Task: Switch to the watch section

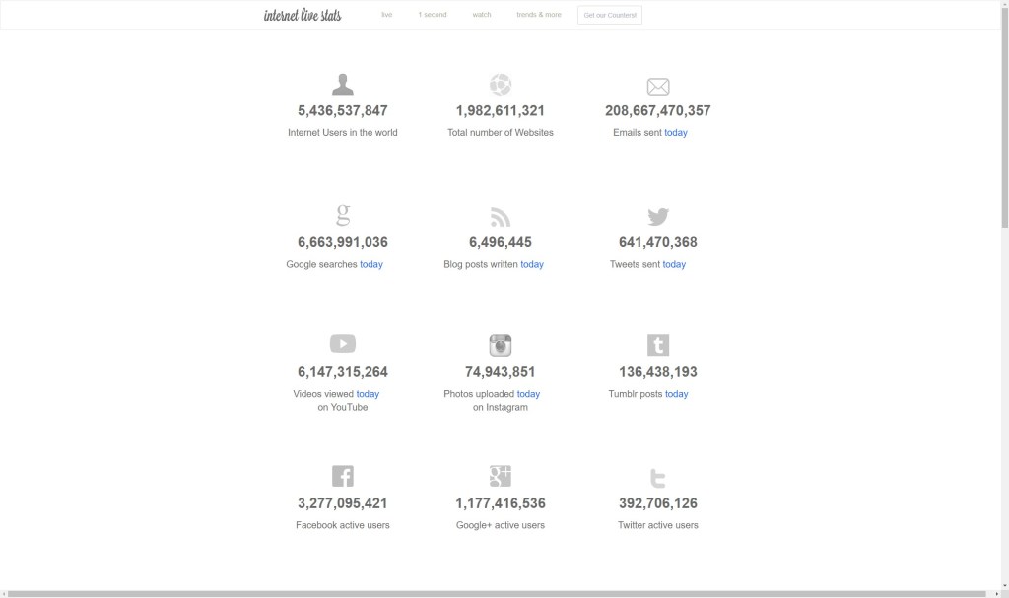Action: (x=482, y=14)
